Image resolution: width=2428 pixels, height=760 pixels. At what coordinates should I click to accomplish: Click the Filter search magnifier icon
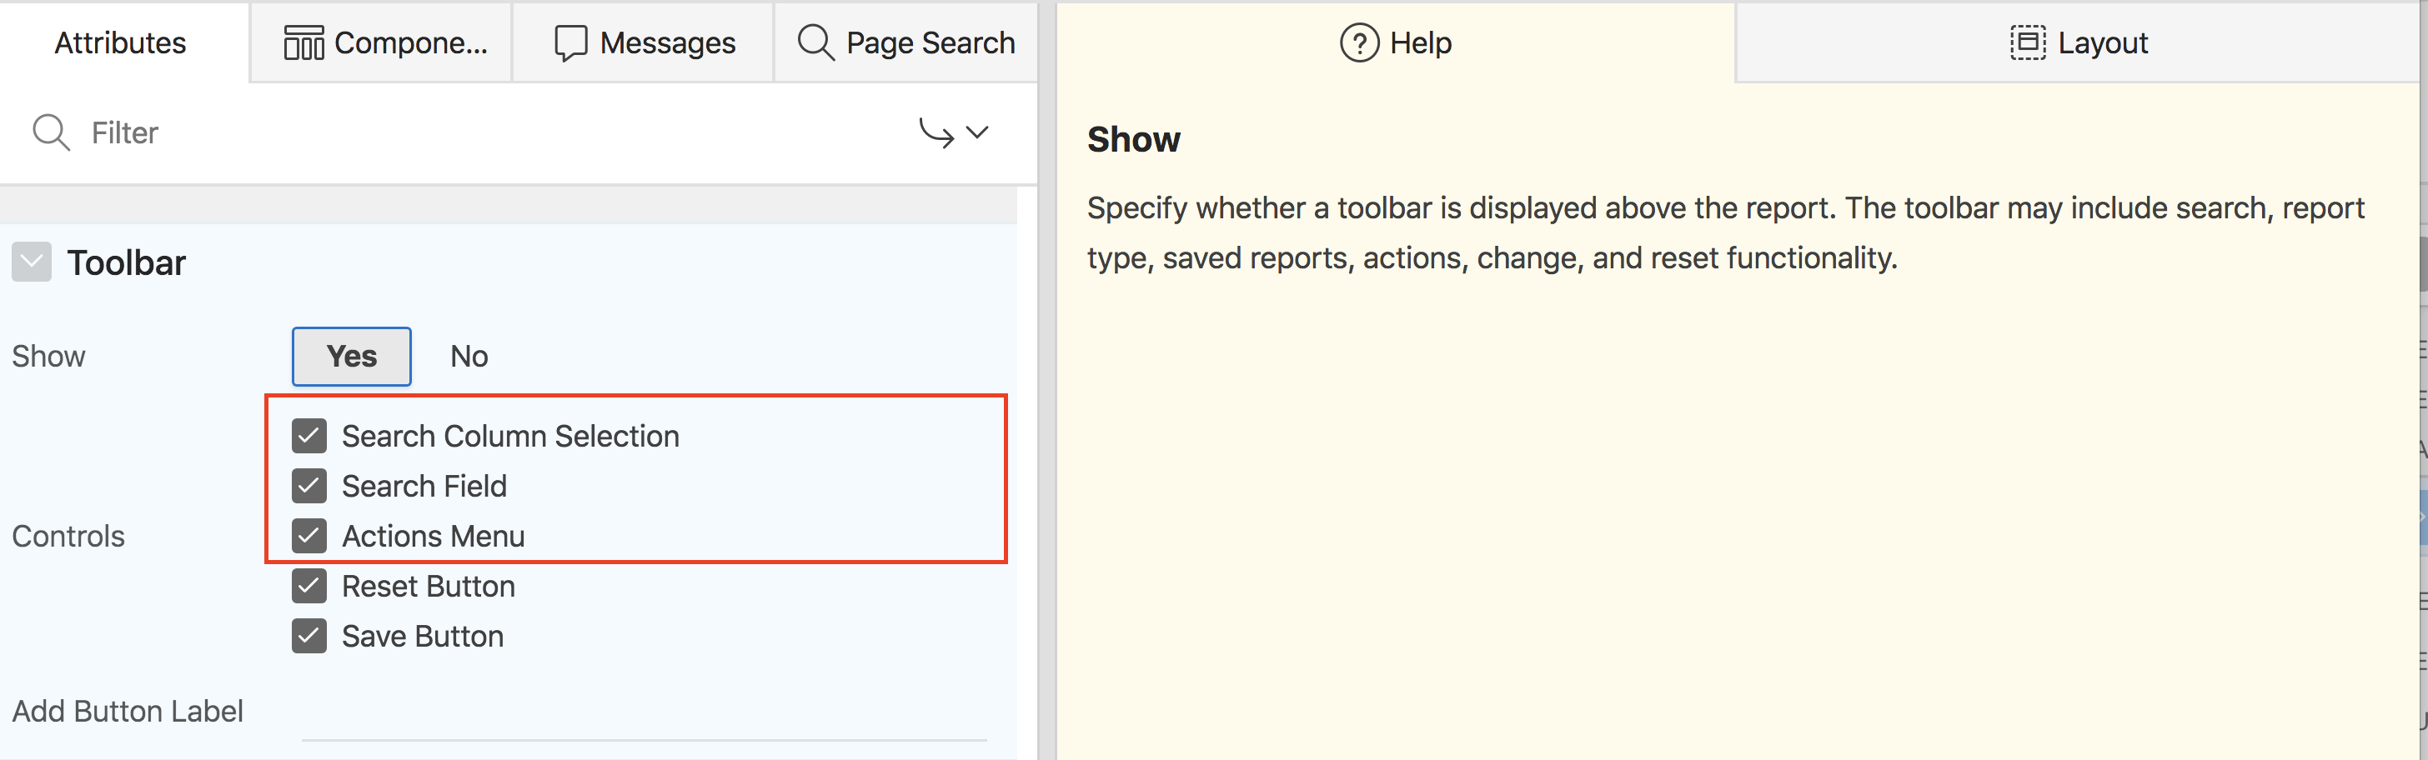[x=51, y=132]
